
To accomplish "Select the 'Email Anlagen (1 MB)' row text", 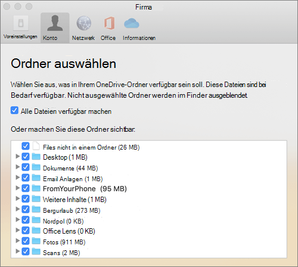I will point(73,179).
